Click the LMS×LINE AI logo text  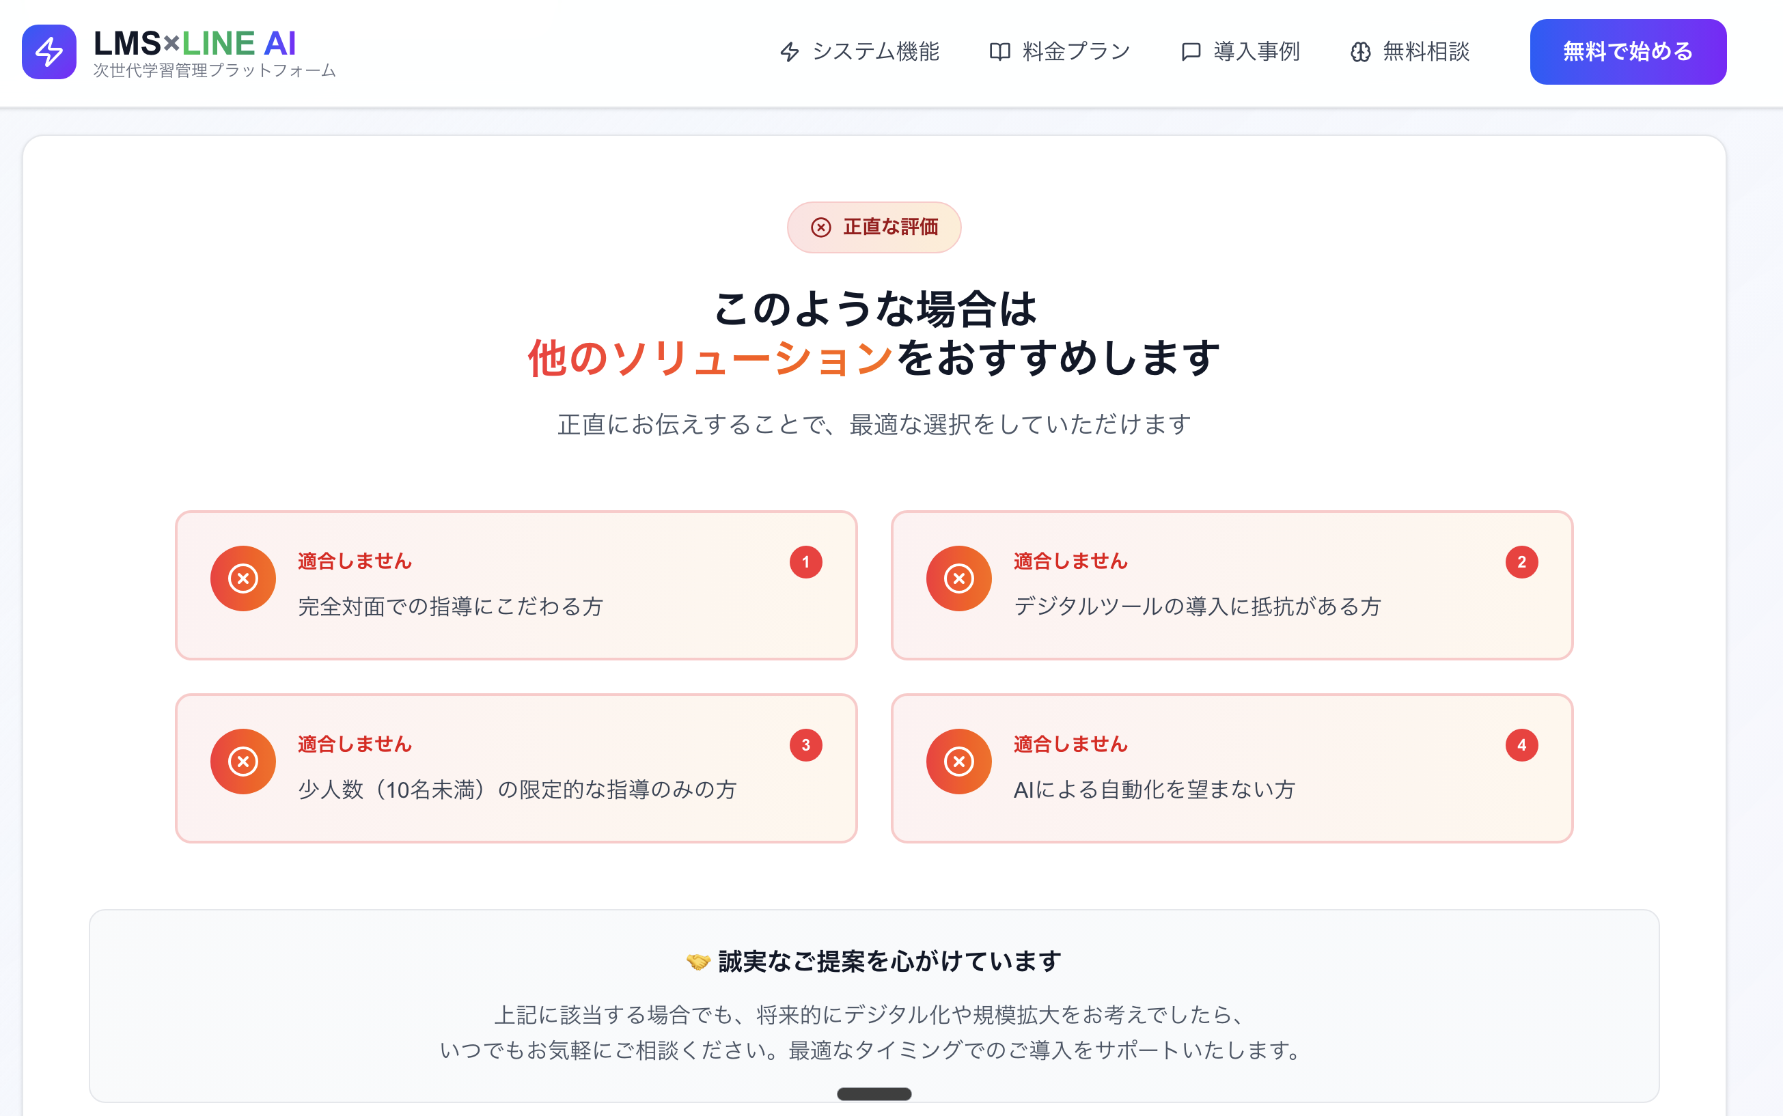[195, 44]
